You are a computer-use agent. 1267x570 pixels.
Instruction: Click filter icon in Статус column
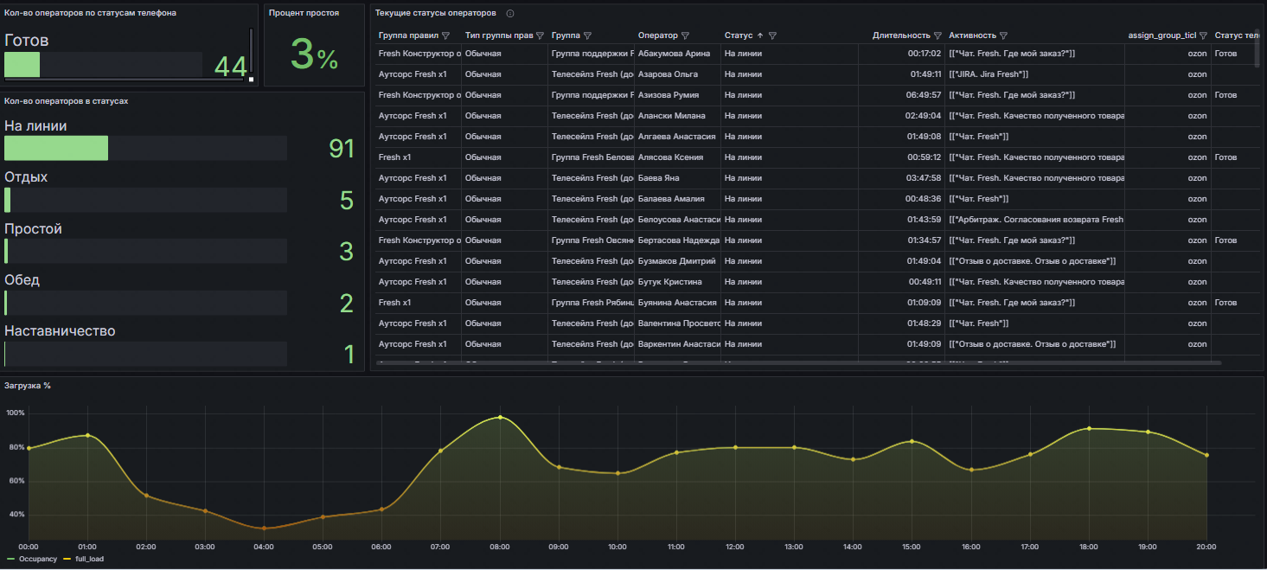click(772, 35)
